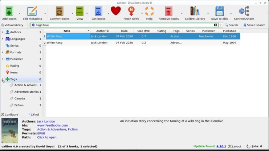The width and height of the screenshot is (269, 151).
Task: Open the Layout button in status bar
Action: 235,146
